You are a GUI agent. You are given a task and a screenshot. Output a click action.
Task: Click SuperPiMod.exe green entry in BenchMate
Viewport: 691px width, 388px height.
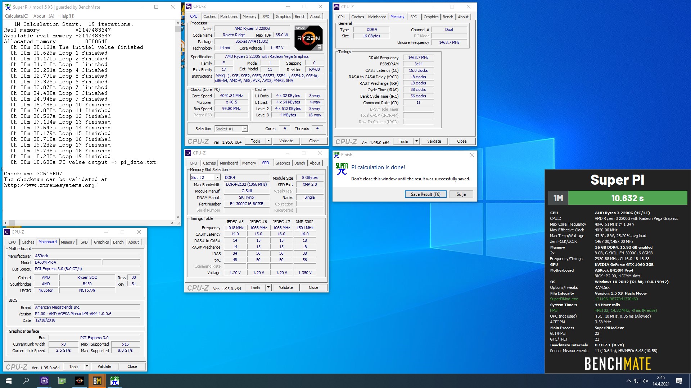pos(564,299)
